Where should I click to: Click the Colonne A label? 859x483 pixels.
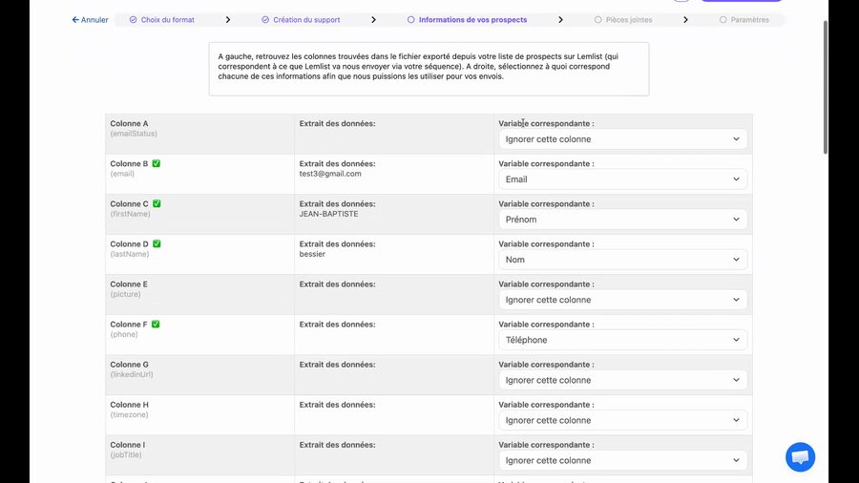(x=129, y=123)
